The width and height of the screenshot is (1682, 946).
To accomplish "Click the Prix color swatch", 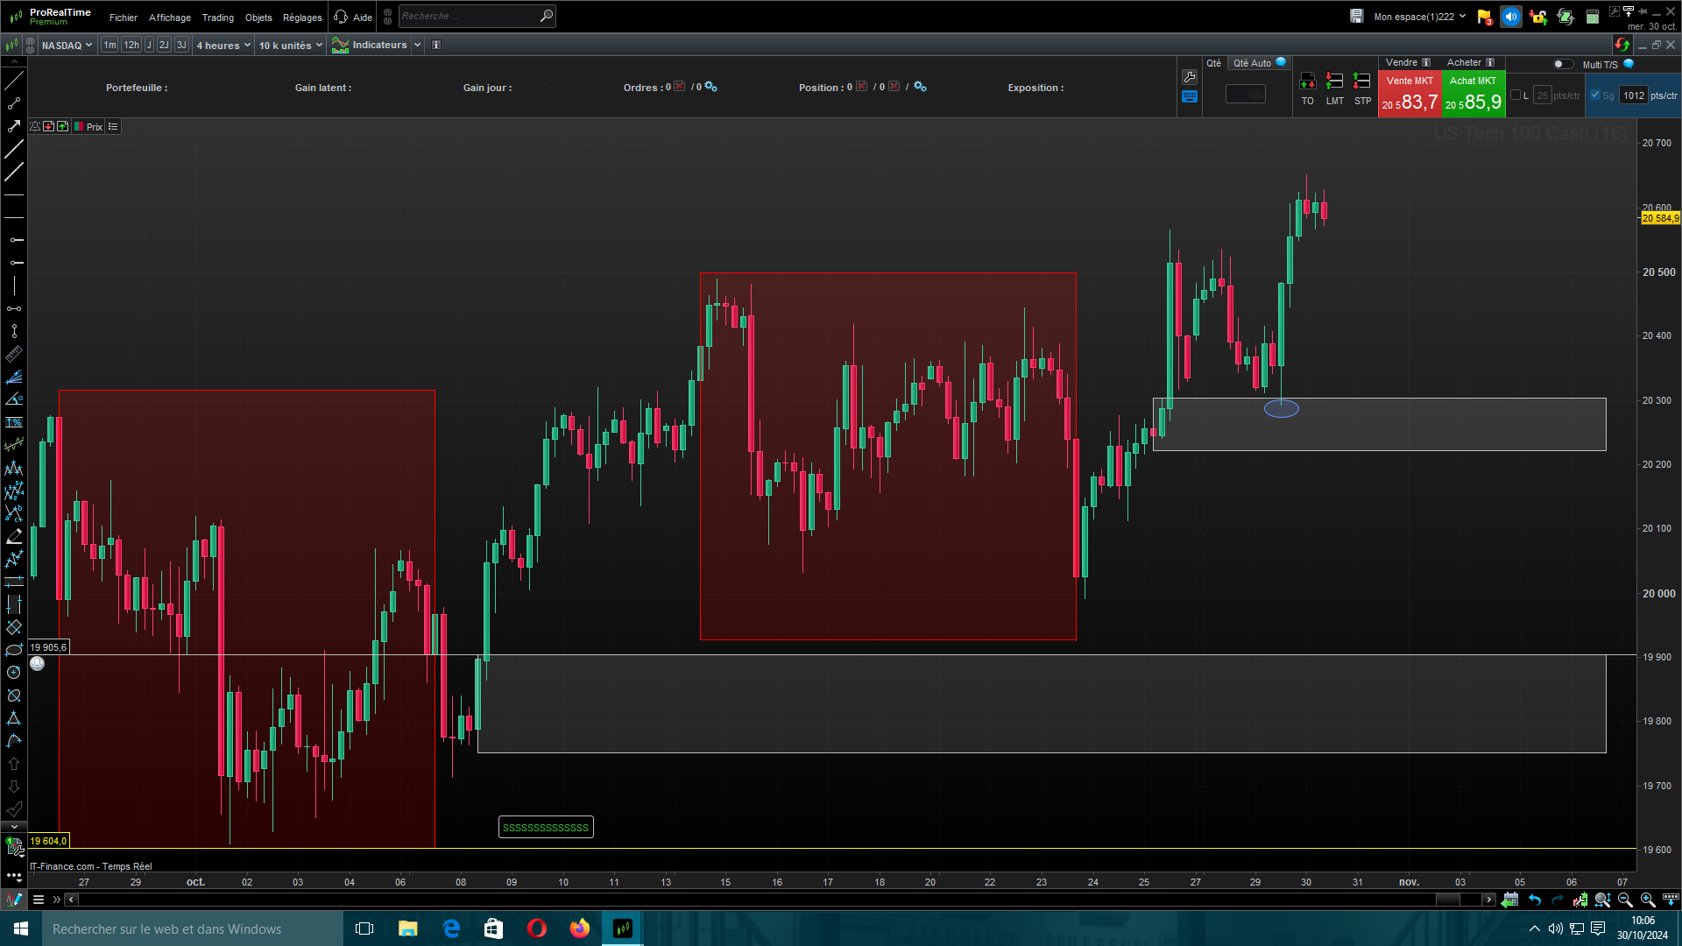I will (x=79, y=127).
